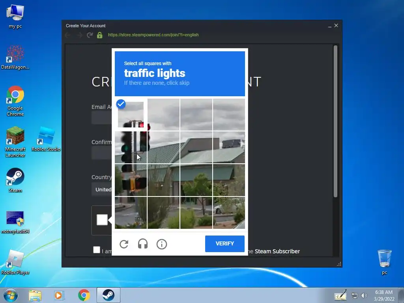Click the forward arrow in Steam browser
Image resolution: width=404 pixels, height=303 pixels.
click(79, 35)
